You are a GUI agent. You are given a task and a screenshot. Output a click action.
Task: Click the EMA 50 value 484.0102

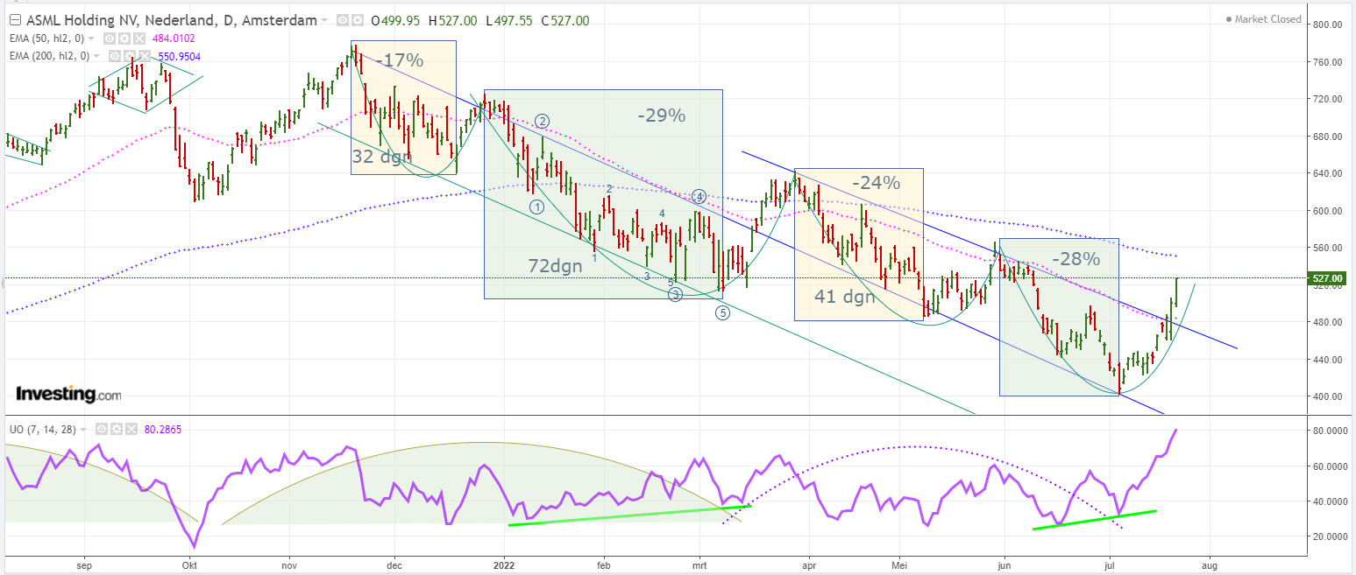pos(172,39)
